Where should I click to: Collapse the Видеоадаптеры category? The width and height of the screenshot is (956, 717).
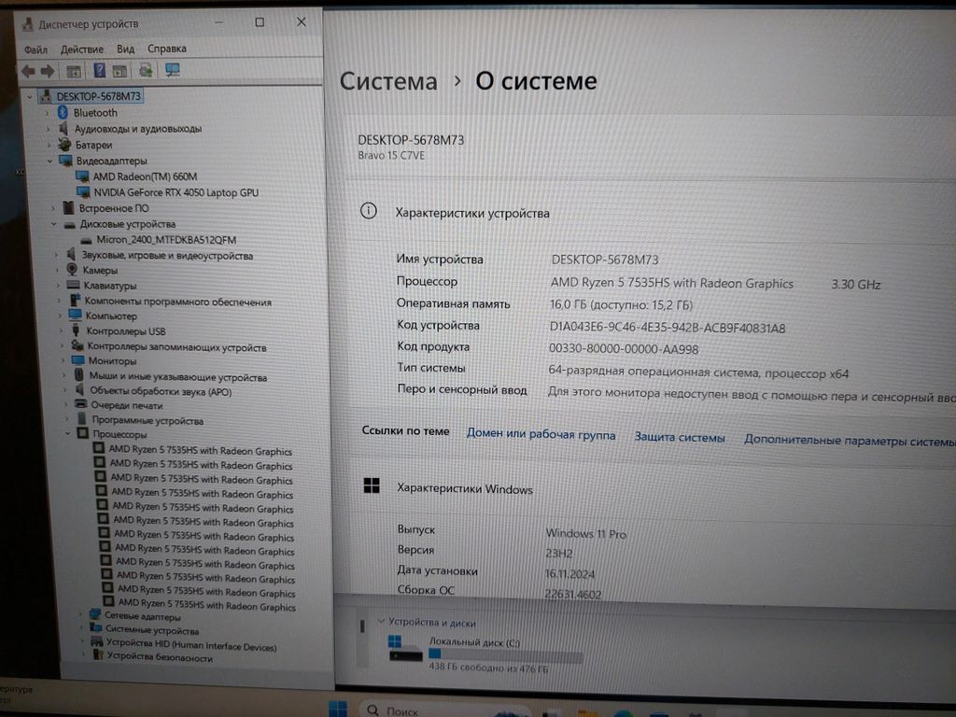[x=50, y=161]
